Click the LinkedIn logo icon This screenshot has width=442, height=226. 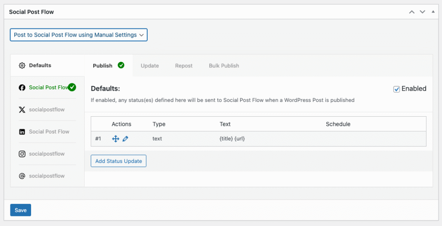(x=22, y=132)
